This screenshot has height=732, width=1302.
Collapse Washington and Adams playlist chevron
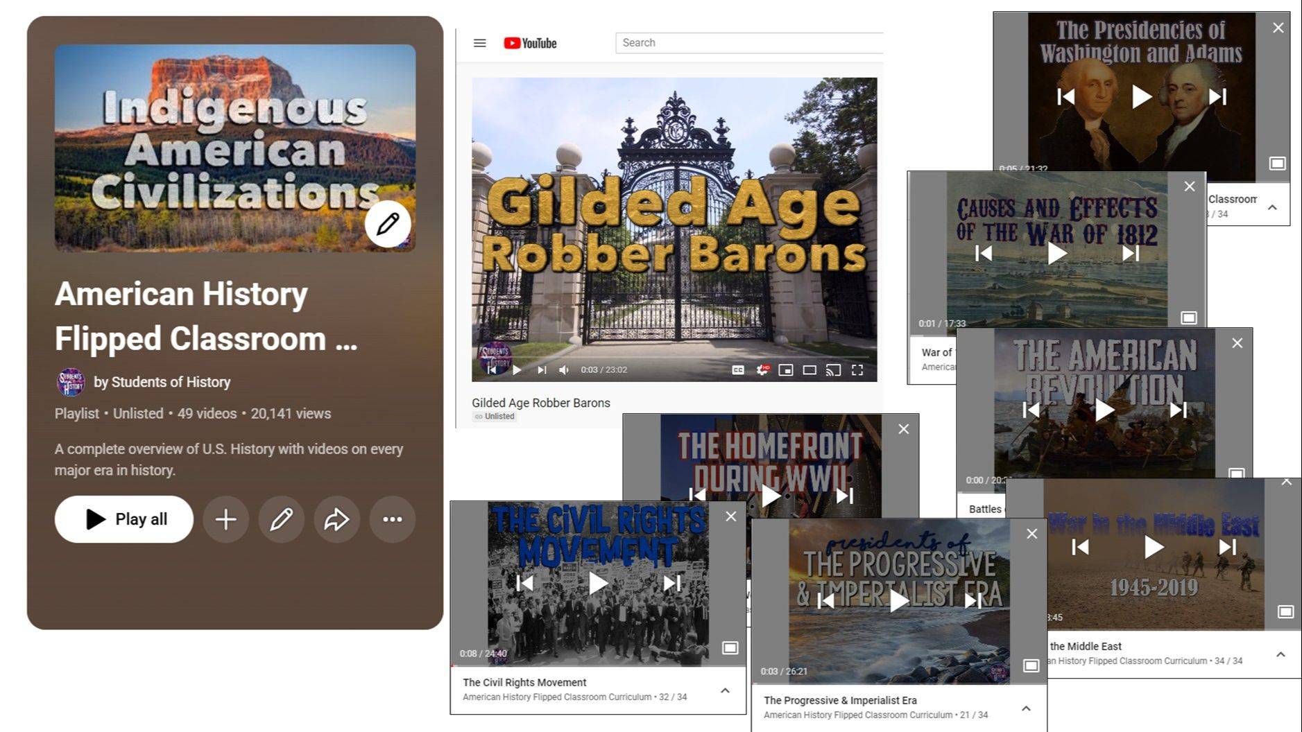(x=1272, y=207)
